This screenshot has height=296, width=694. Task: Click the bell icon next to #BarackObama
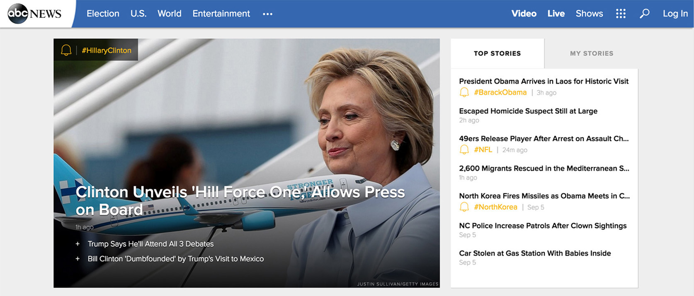coord(464,92)
